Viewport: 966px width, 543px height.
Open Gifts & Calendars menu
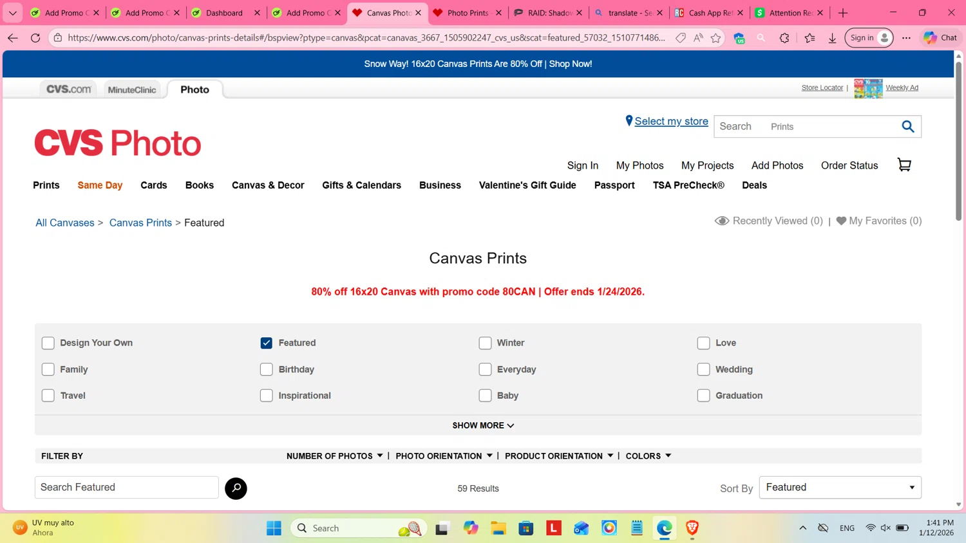[x=361, y=185]
